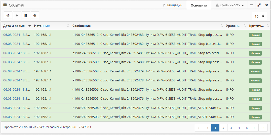Open the zoom search icon
The height and width of the screenshot is (135, 271).
tap(35, 16)
